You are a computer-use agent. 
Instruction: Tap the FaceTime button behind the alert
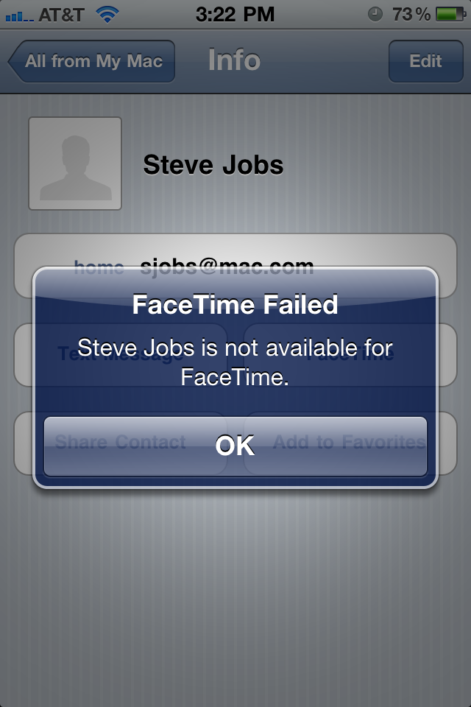tap(350, 355)
